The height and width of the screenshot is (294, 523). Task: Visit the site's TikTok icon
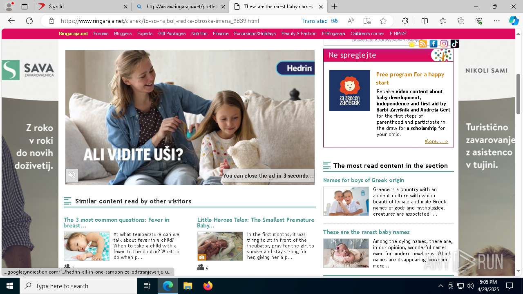(455, 44)
